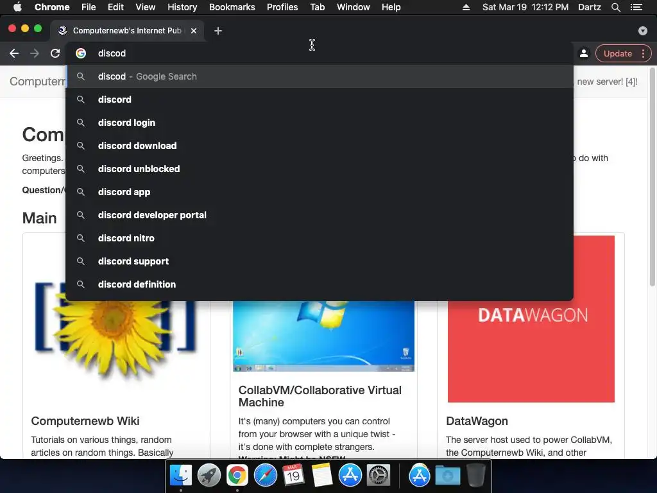Viewport: 657px width, 493px height.
Task: Click the Update button in toolbar
Action: (x=618, y=53)
